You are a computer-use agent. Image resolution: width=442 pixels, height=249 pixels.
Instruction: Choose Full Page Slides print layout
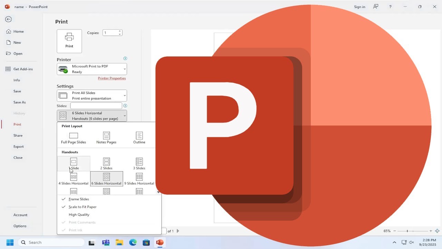coord(74,138)
